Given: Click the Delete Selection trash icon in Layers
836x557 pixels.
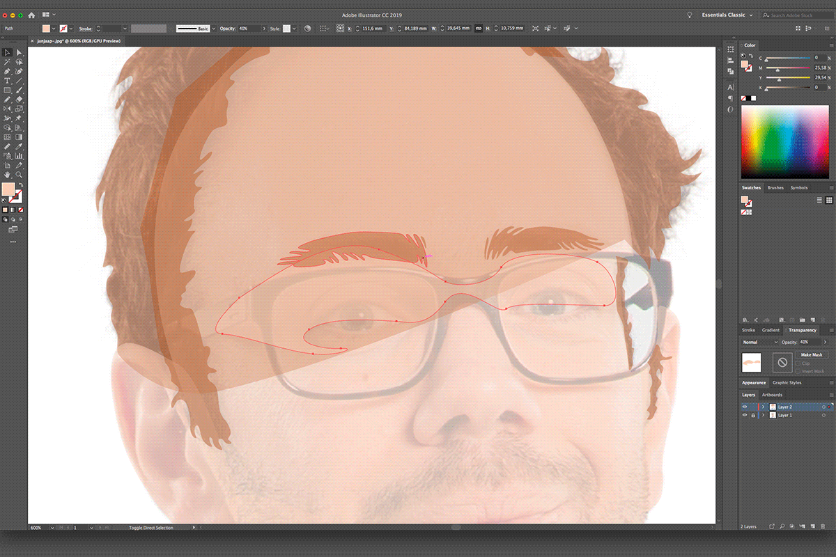Looking at the screenshot, I should pos(823,526).
